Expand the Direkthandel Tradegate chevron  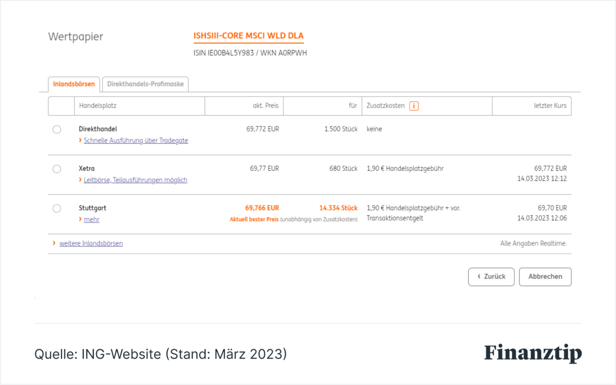[81, 140]
